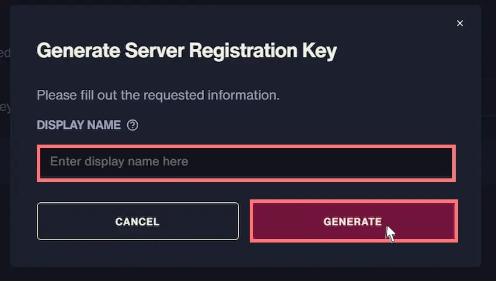Open the Display Name help tooltip icon
Viewport: 496px width, 281px height.
point(132,125)
